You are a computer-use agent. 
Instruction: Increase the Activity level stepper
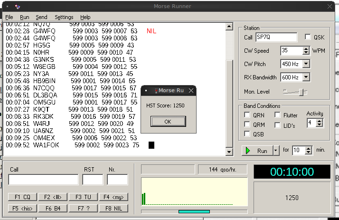click(319, 121)
